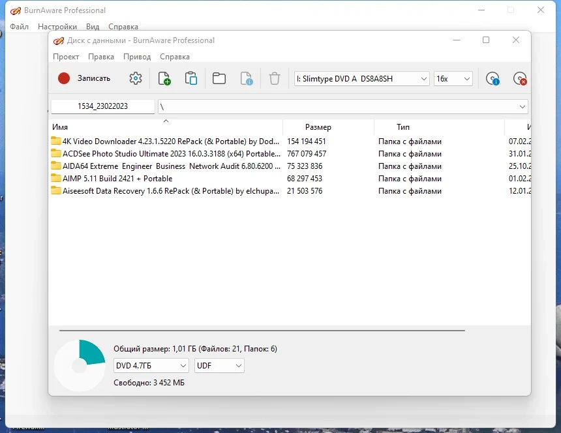Open burn options gear icon
The height and width of the screenshot is (433, 561).
(x=136, y=78)
